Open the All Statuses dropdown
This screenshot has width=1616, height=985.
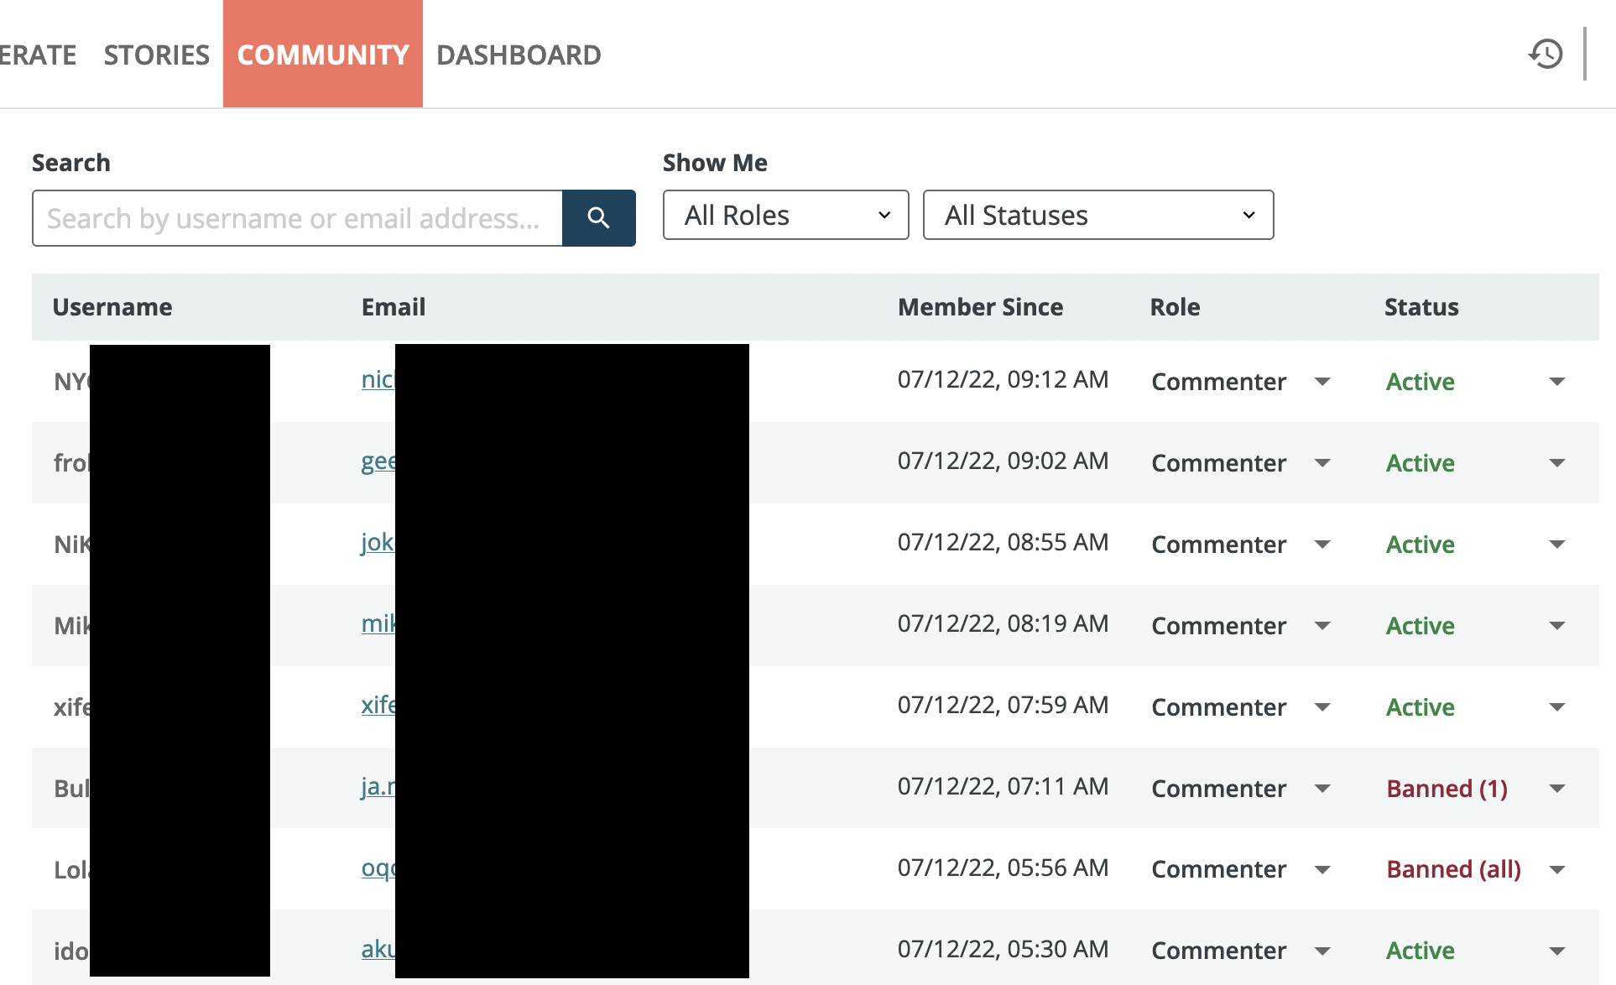1097,216
